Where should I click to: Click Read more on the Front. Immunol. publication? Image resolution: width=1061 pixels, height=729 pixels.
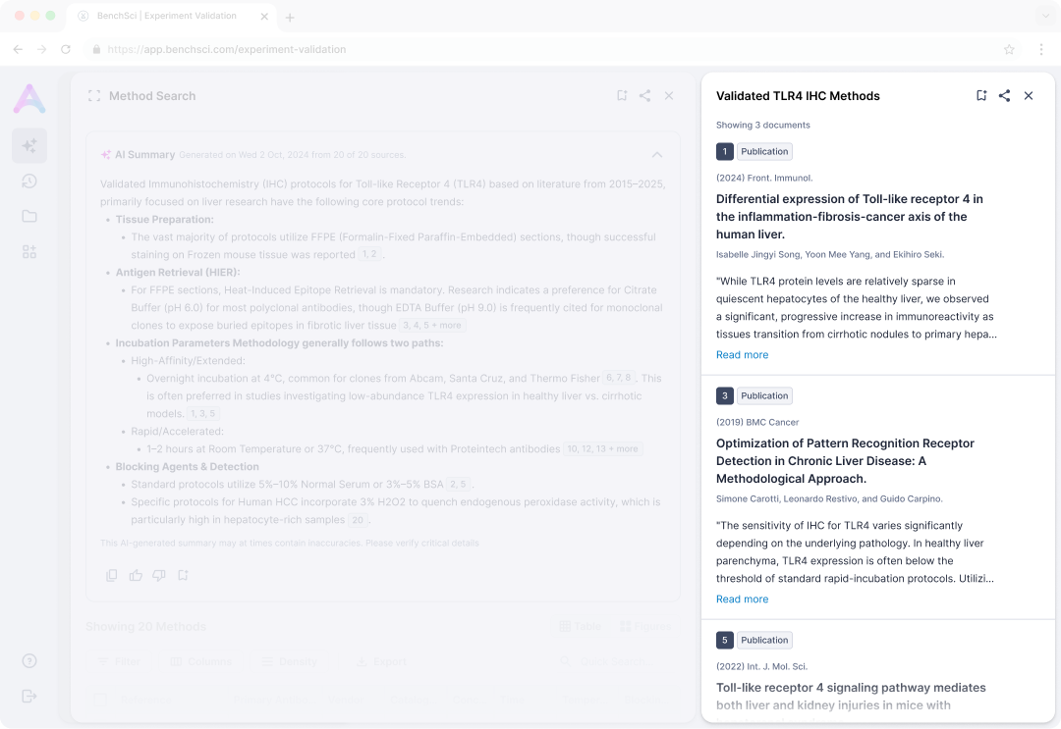point(742,354)
